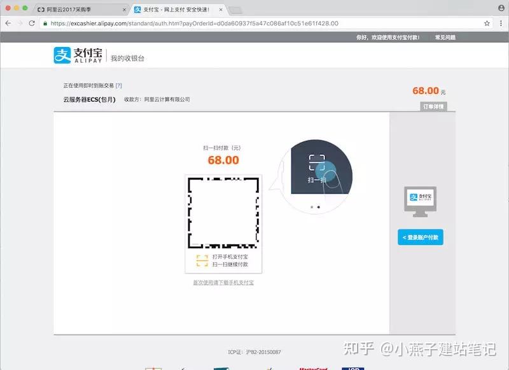This screenshot has width=509, height=370.
Task: Select the first carousel dot indicator
Action: (312, 207)
